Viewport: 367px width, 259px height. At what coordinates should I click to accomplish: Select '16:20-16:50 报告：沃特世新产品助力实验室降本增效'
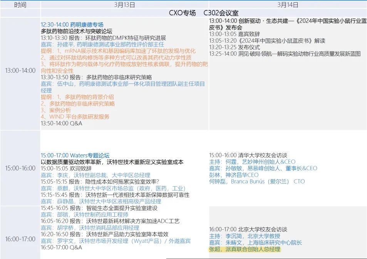[105, 234]
